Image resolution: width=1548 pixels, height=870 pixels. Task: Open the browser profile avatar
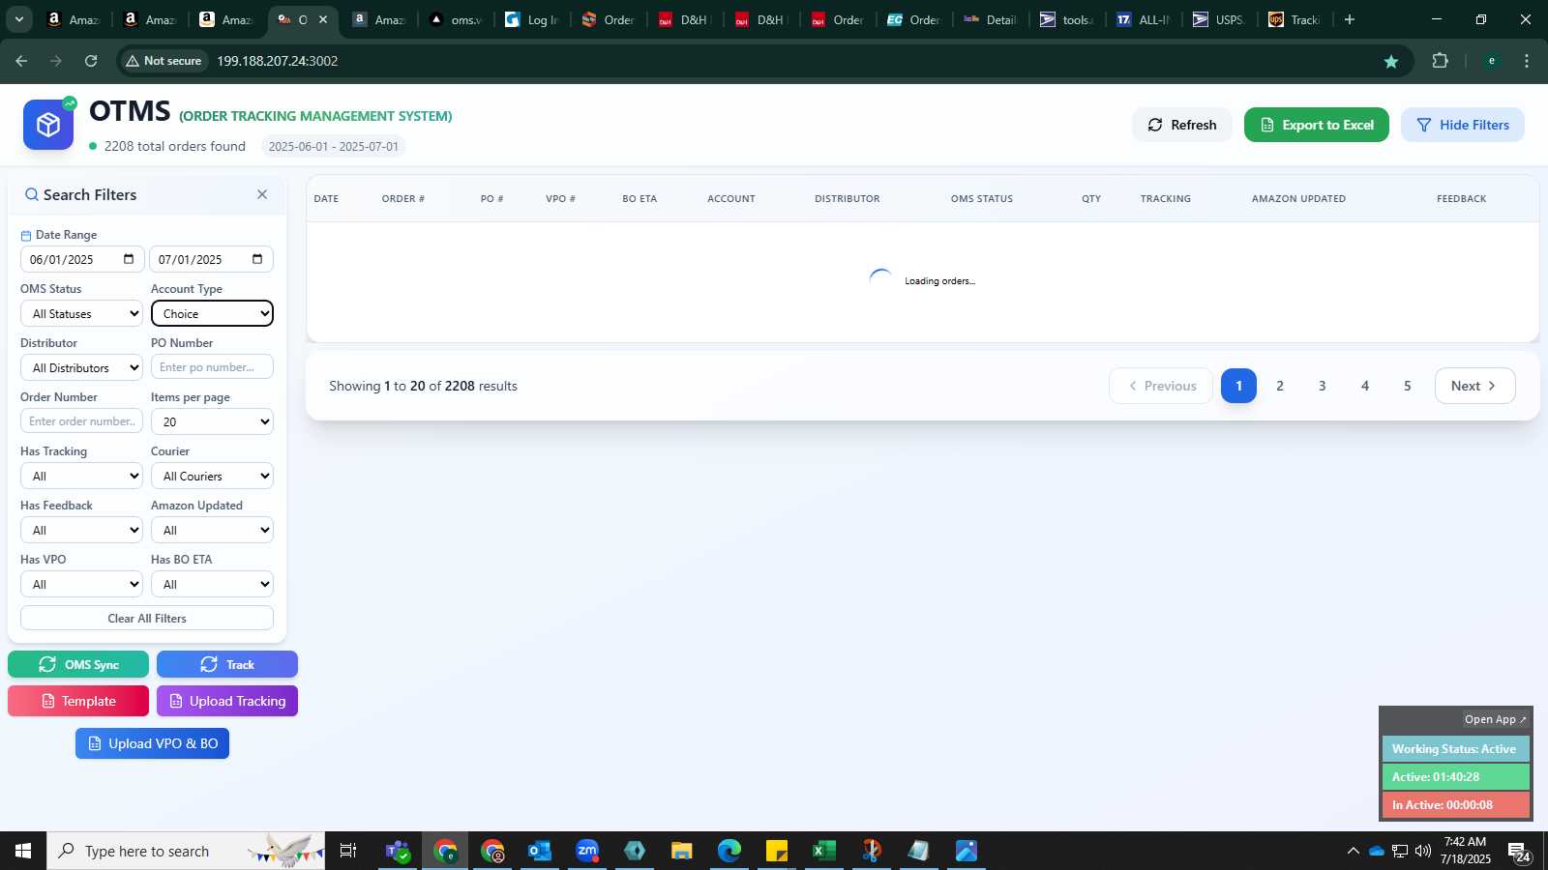(1492, 61)
